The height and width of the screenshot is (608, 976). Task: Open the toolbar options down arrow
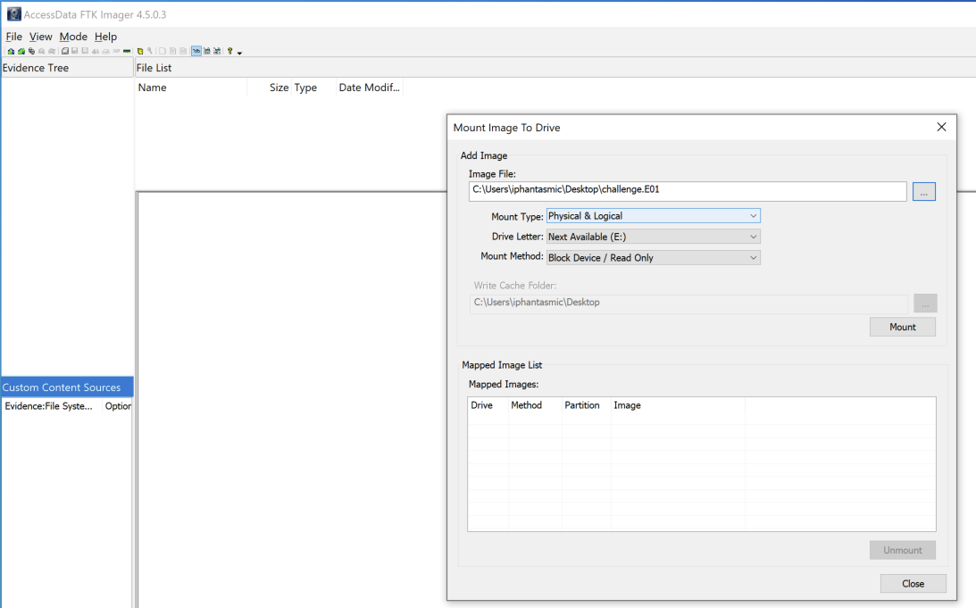[239, 53]
